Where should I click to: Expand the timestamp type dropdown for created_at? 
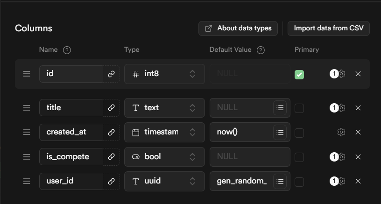[164, 132]
